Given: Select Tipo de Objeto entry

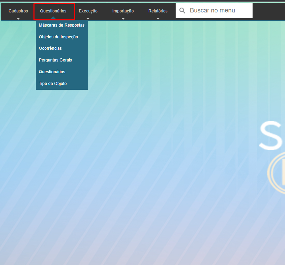Looking at the screenshot, I should 53,84.
